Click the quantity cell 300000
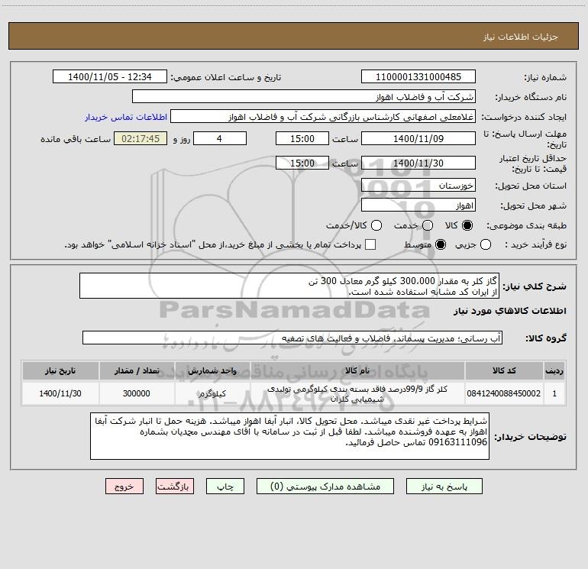The height and width of the screenshot is (569, 588). [137, 393]
